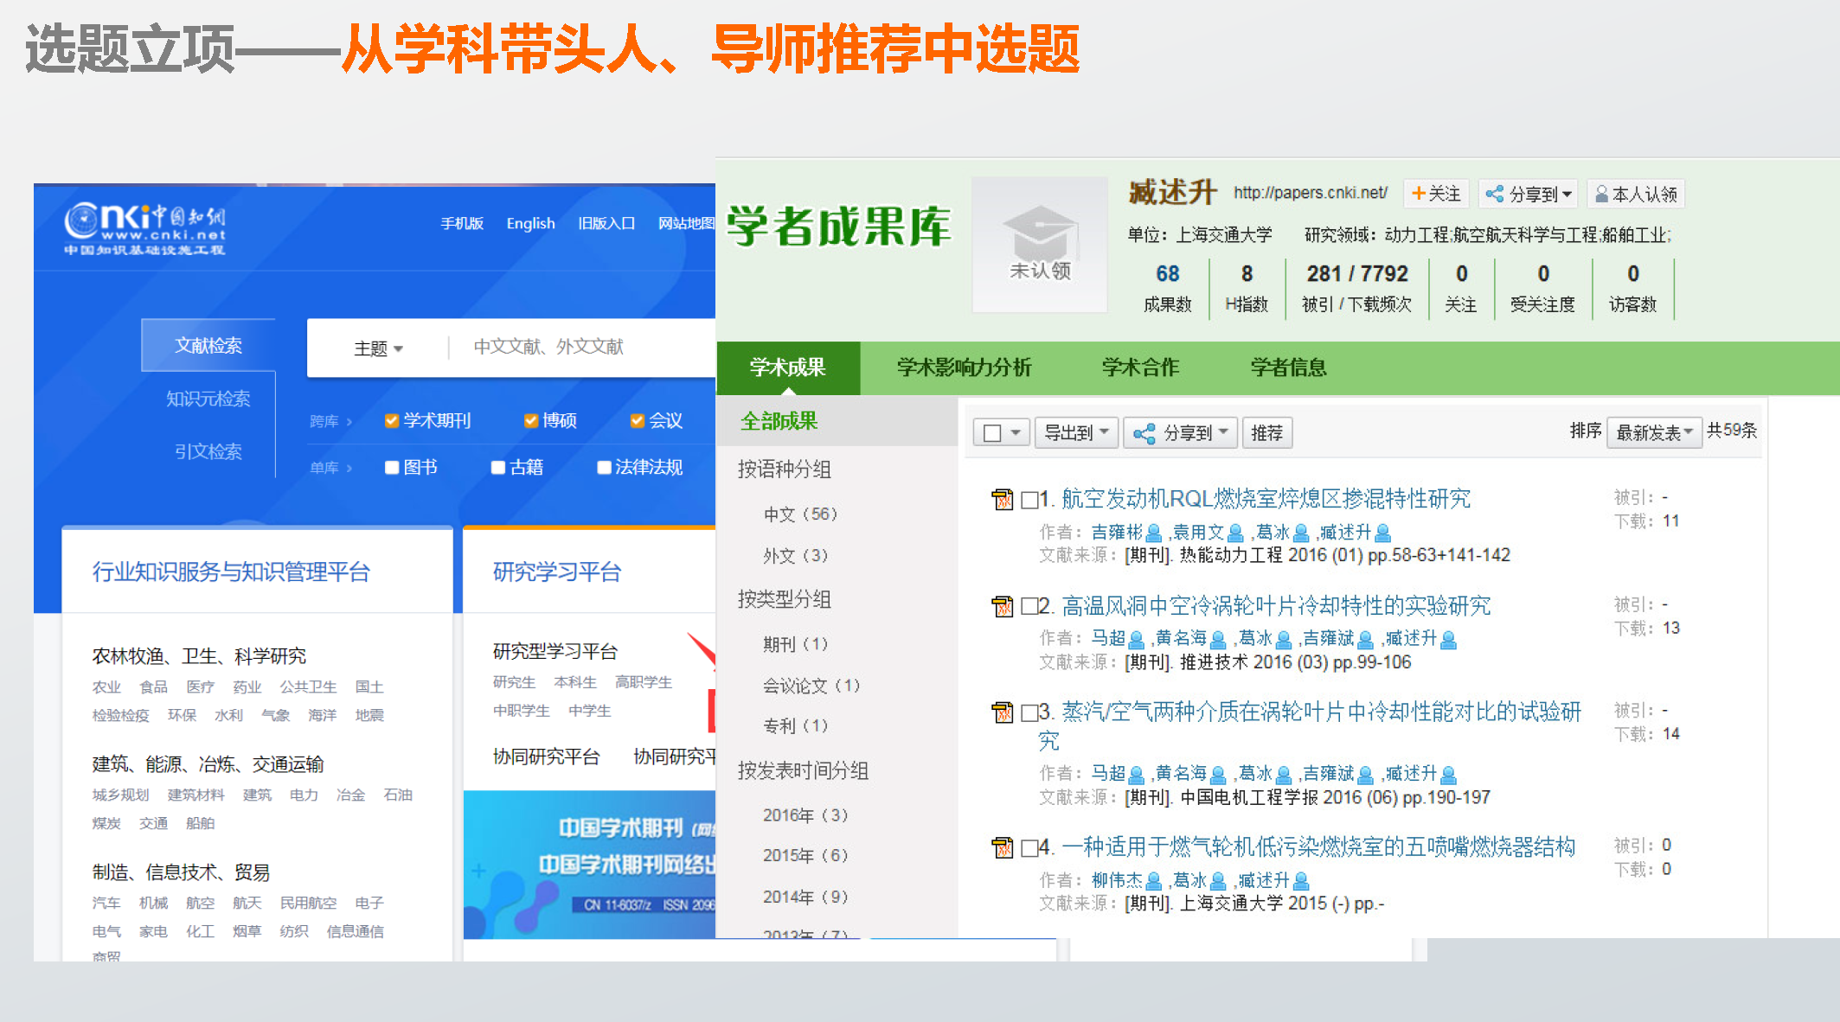Click person icon next to 吉雍彬 in result 1
Screen dimensions: 1840x1022
click(1154, 533)
